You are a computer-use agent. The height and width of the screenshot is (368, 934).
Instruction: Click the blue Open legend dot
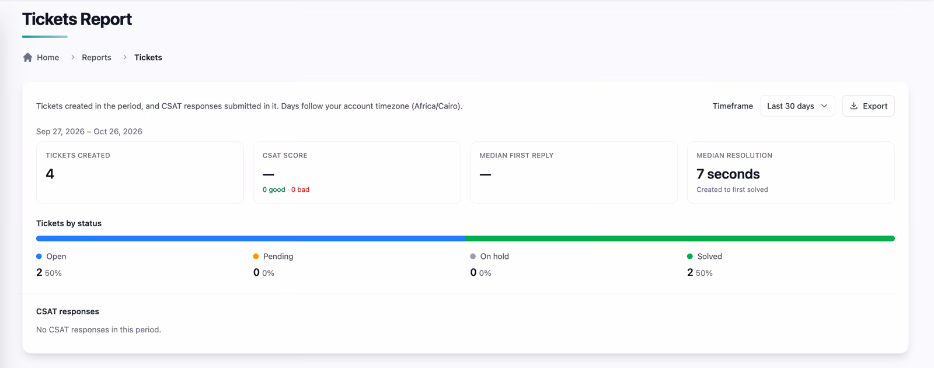(x=39, y=256)
